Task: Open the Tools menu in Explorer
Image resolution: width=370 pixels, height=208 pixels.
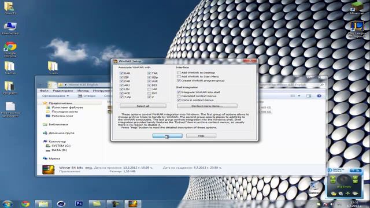Action: pyautogui.click(x=102, y=91)
